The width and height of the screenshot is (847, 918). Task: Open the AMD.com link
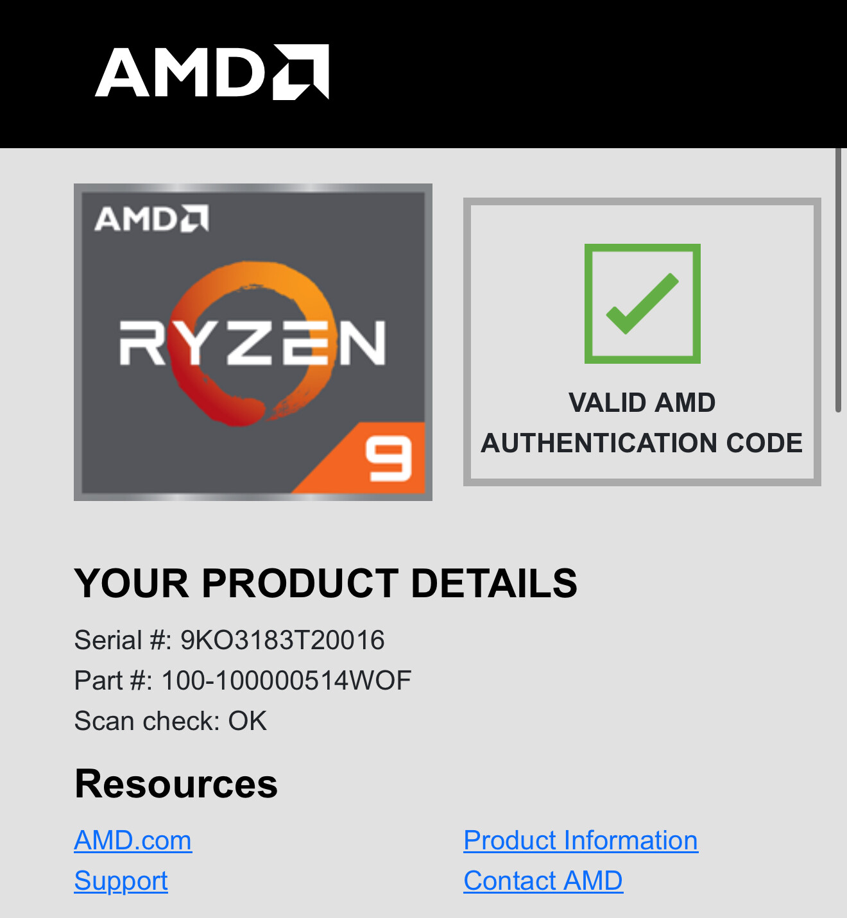click(x=133, y=840)
